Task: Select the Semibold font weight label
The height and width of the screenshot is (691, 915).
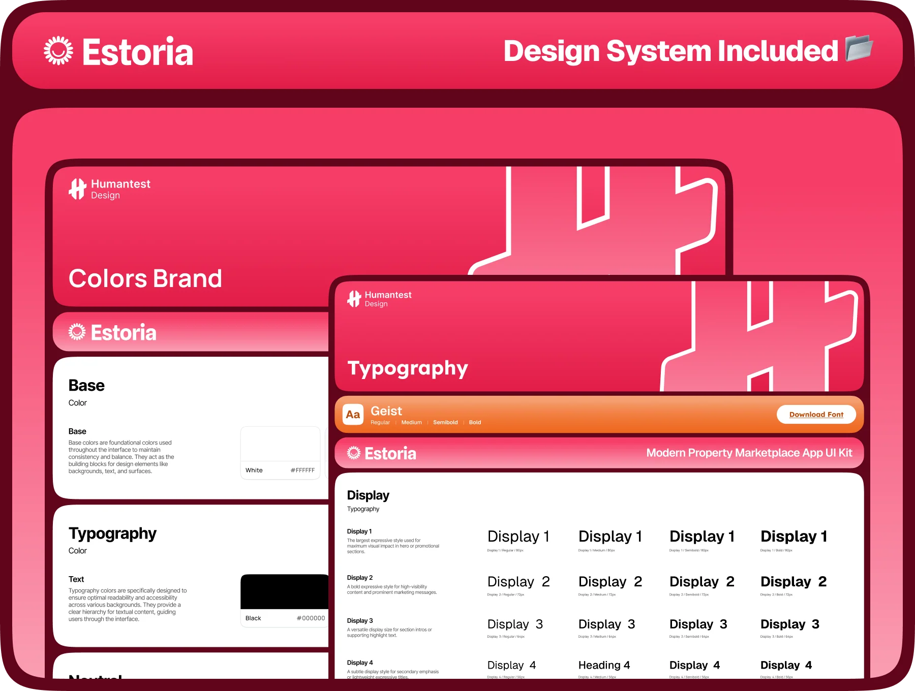Action: (445, 422)
